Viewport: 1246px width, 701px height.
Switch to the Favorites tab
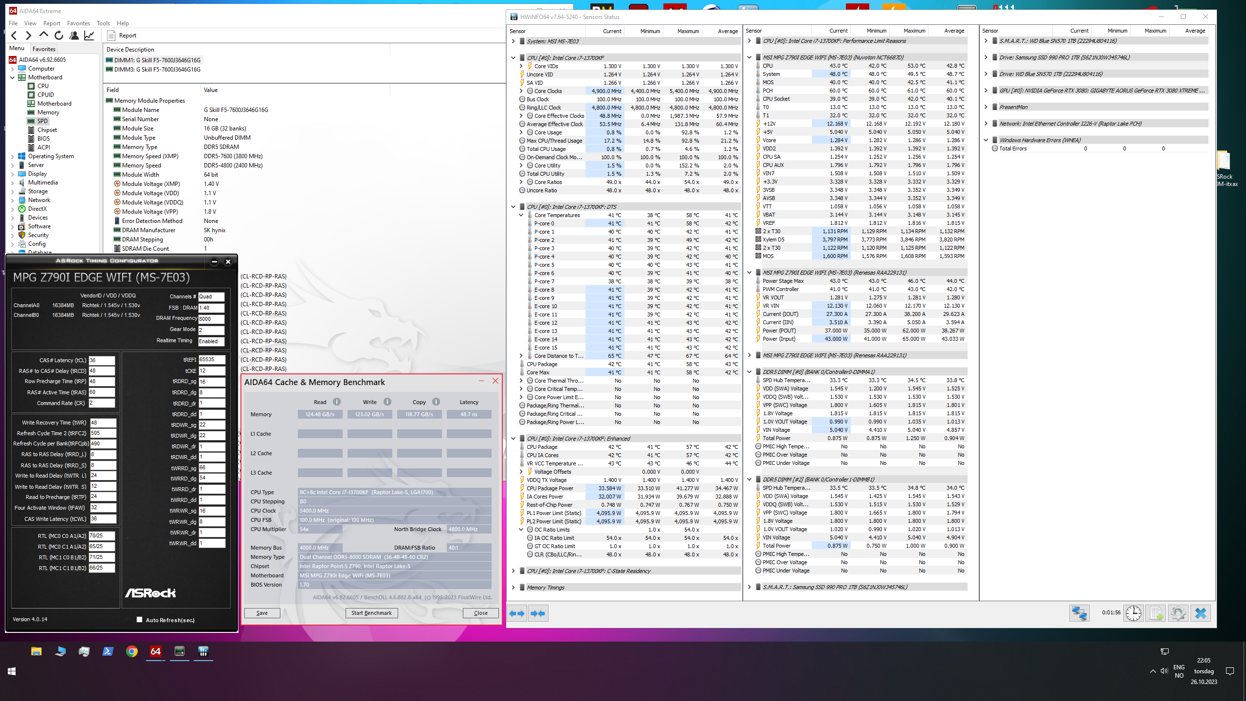(x=44, y=49)
